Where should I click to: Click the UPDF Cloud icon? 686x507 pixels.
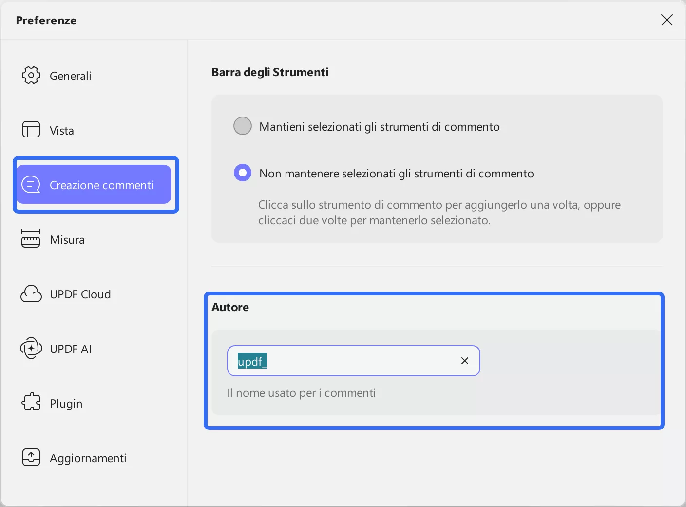click(31, 294)
